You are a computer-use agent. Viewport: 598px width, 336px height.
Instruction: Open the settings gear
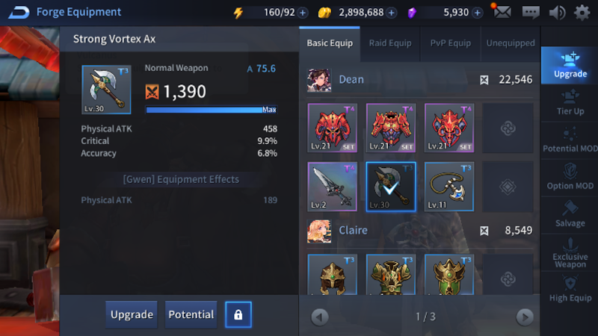[x=582, y=13]
